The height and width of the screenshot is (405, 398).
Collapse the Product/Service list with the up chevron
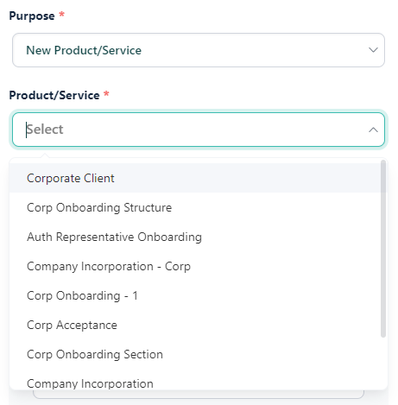(x=373, y=130)
